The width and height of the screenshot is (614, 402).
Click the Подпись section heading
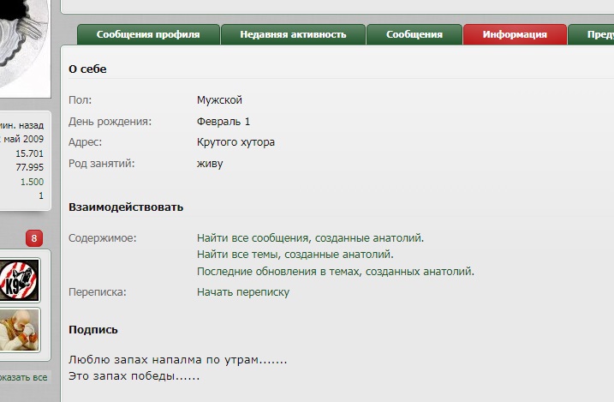coord(93,330)
